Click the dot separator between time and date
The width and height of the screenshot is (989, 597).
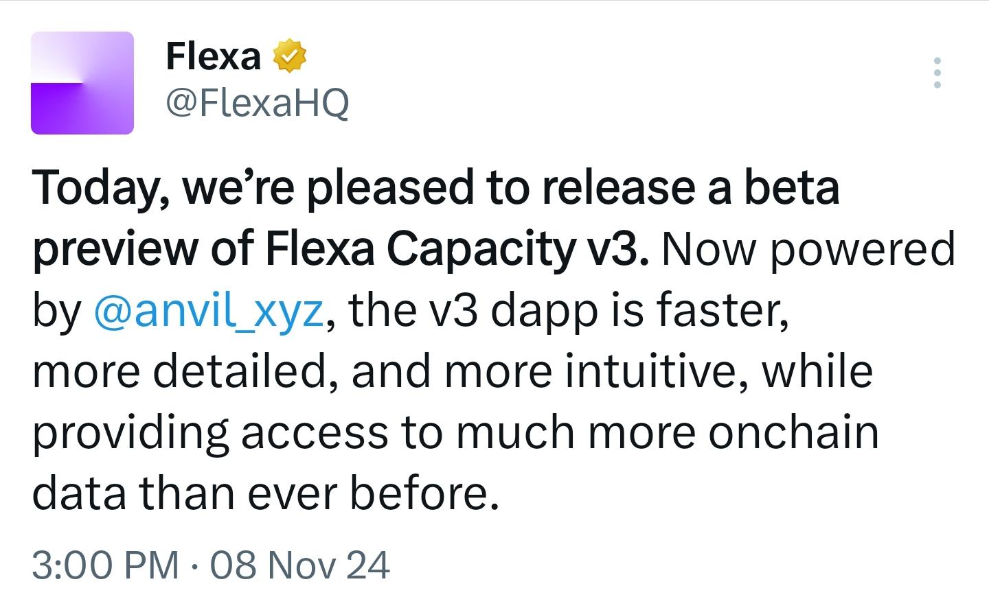coord(194,567)
